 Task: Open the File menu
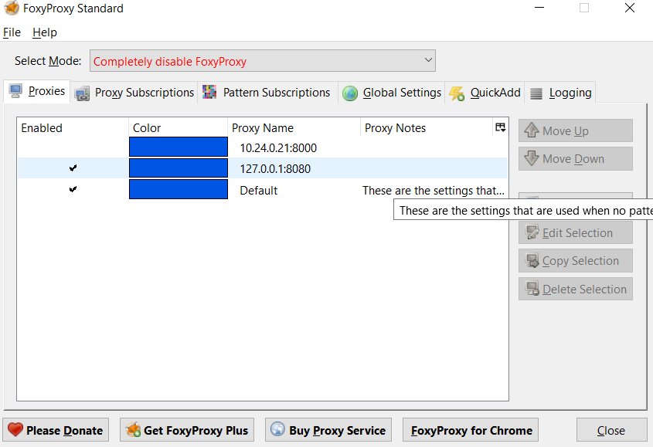tap(12, 32)
